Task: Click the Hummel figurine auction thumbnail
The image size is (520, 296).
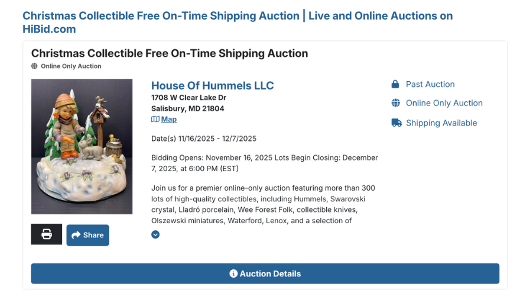Action: pyautogui.click(x=82, y=146)
